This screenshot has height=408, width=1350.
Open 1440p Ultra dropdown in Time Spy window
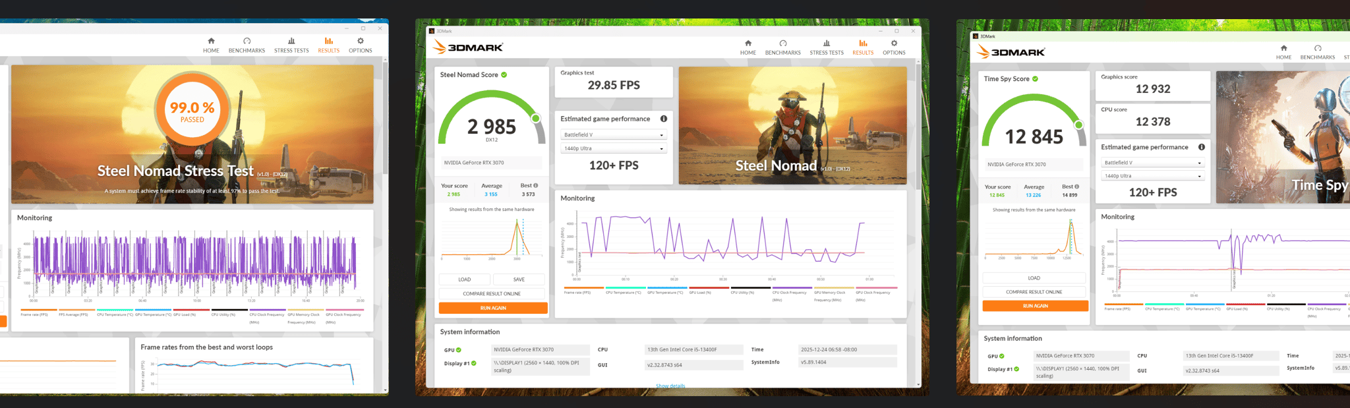[1153, 176]
